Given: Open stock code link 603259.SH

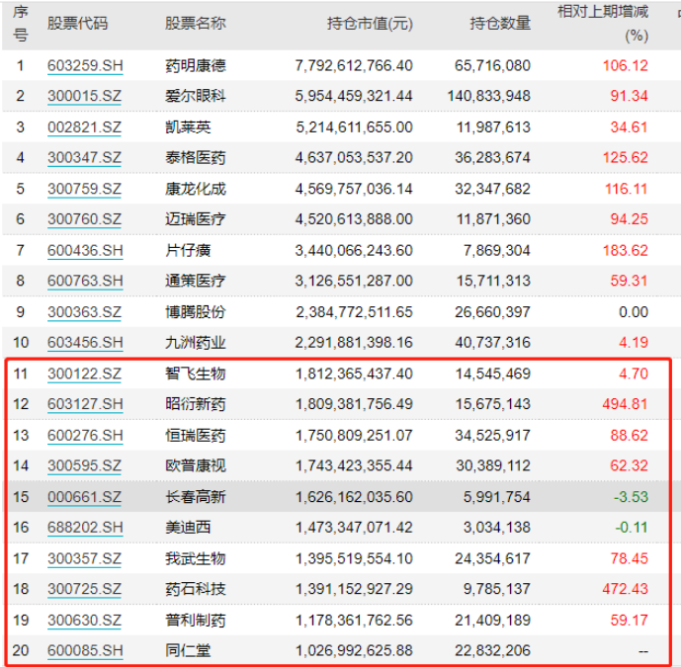Looking at the screenshot, I should point(85,65).
